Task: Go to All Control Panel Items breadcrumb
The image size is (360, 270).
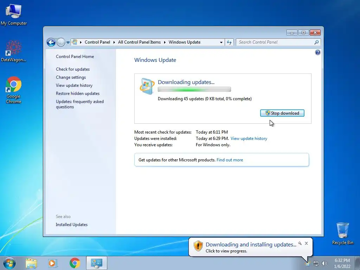Action: [x=139, y=42]
